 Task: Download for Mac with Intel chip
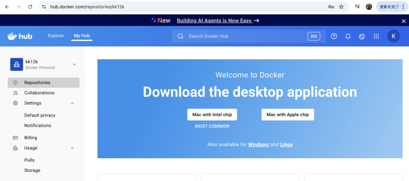(x=212, y=115)
